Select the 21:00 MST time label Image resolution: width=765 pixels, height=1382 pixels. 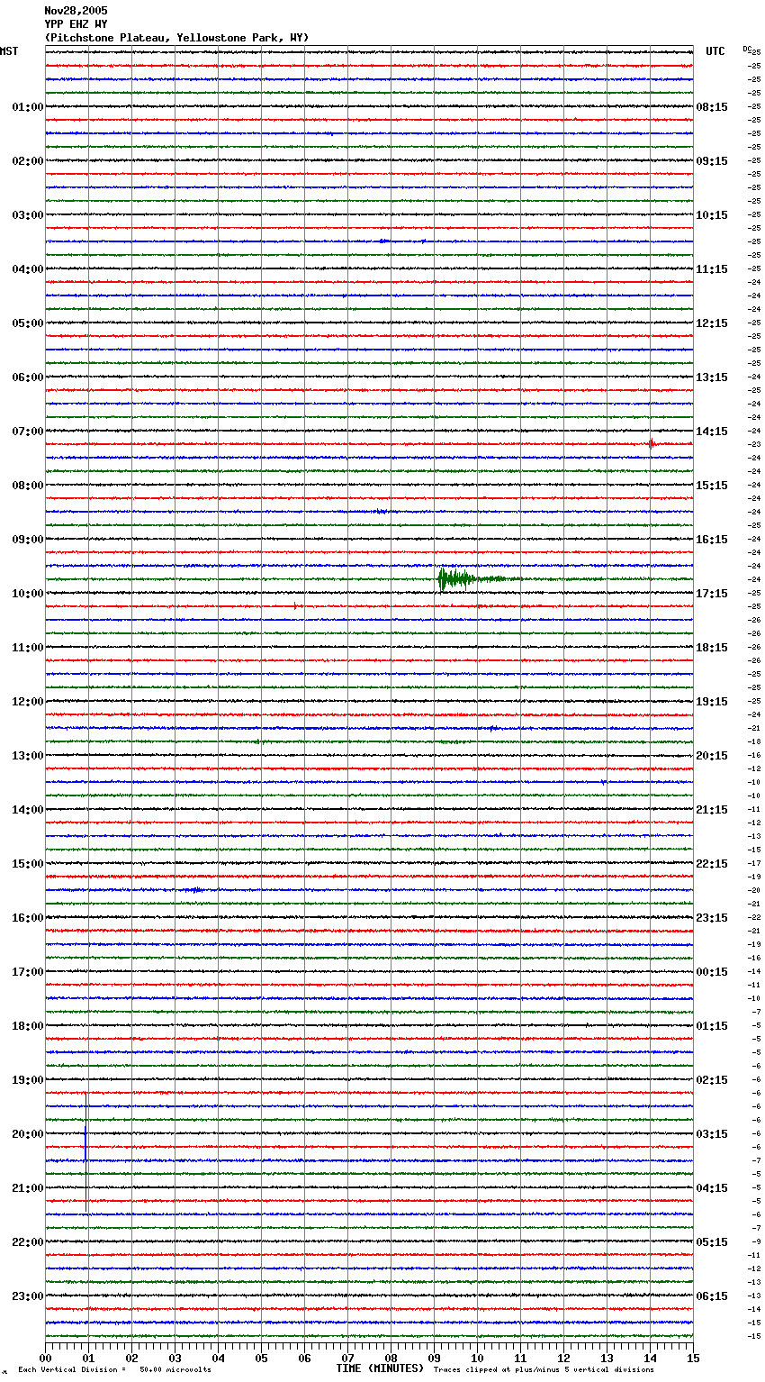pyautogui.click(x=27, y=1188)
